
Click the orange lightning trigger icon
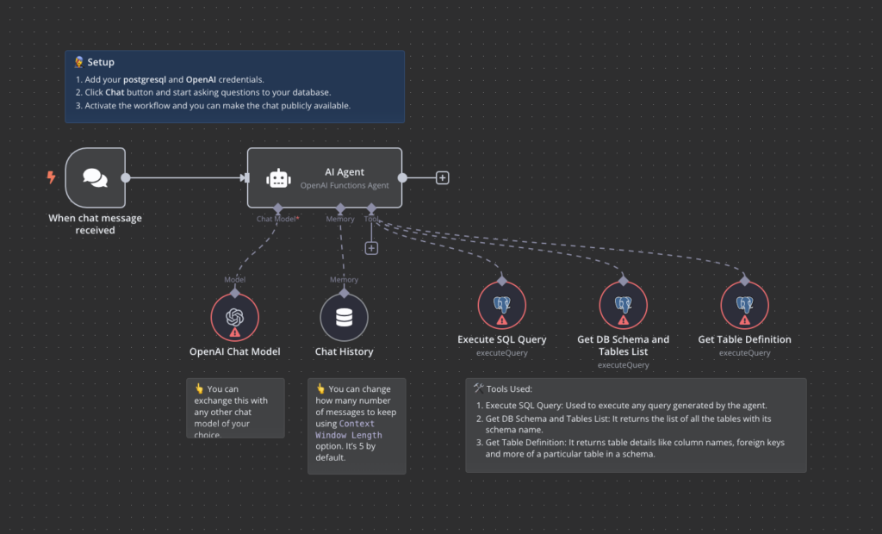51,177
